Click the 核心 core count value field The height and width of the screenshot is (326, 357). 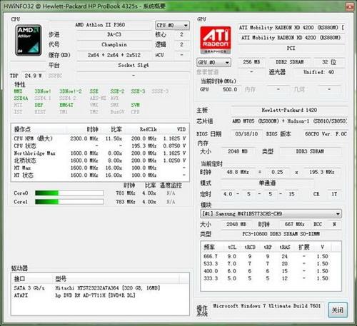(x=181, y=35)
